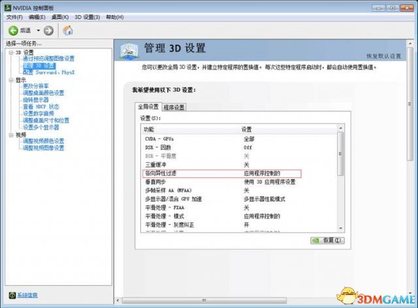The image size is (418, 308).
Task: Click the NVIDIA title bar icon
Action: 8,8
